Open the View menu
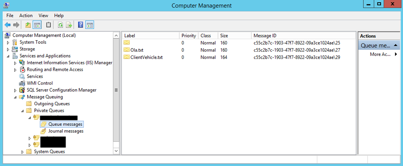Viewport: 403px width, 166px height. click(x=43, y=16)
